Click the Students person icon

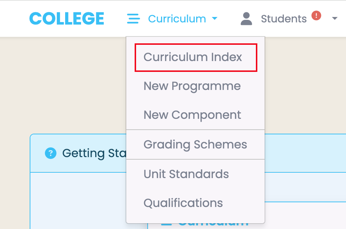click(246, 19)
